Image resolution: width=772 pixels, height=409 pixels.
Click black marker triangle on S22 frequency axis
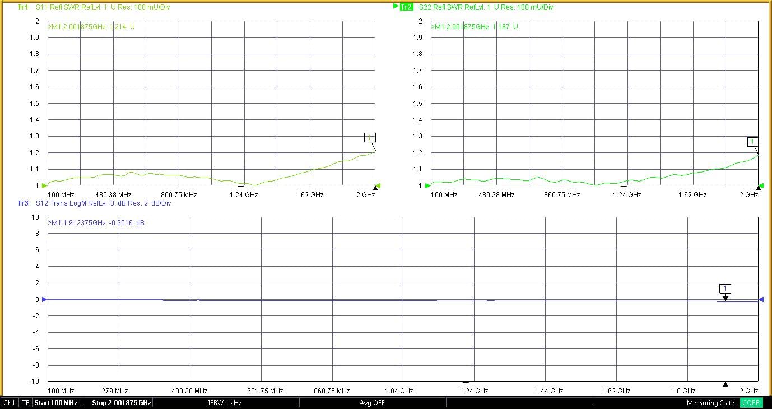pyautogui.click(x=759, y=187)
